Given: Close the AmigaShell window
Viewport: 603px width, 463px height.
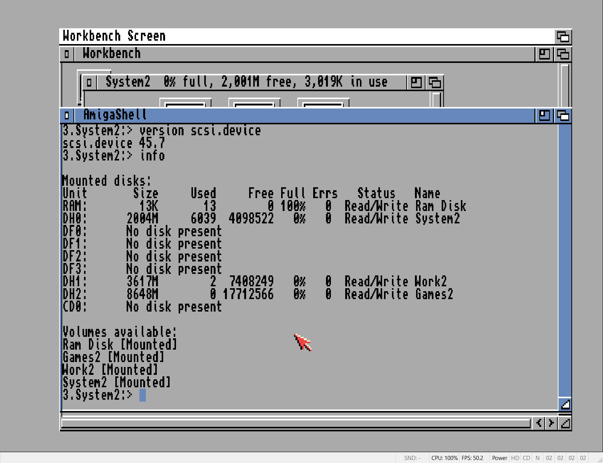Looking at the screenshot, I should [67, 115].
